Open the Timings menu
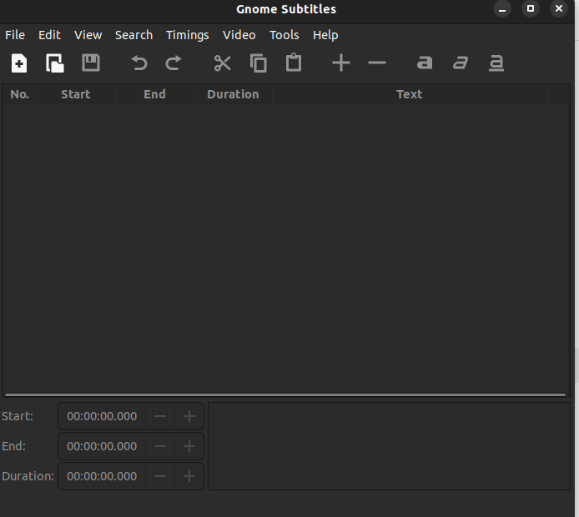Viewport: 579px width, 517px height. click(x=187, y=35)
